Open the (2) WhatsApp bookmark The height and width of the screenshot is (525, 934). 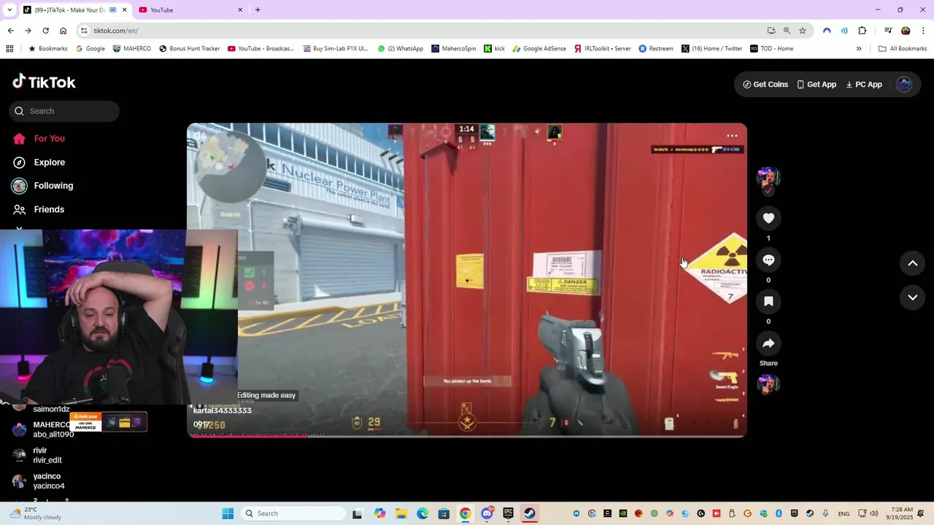400,49
